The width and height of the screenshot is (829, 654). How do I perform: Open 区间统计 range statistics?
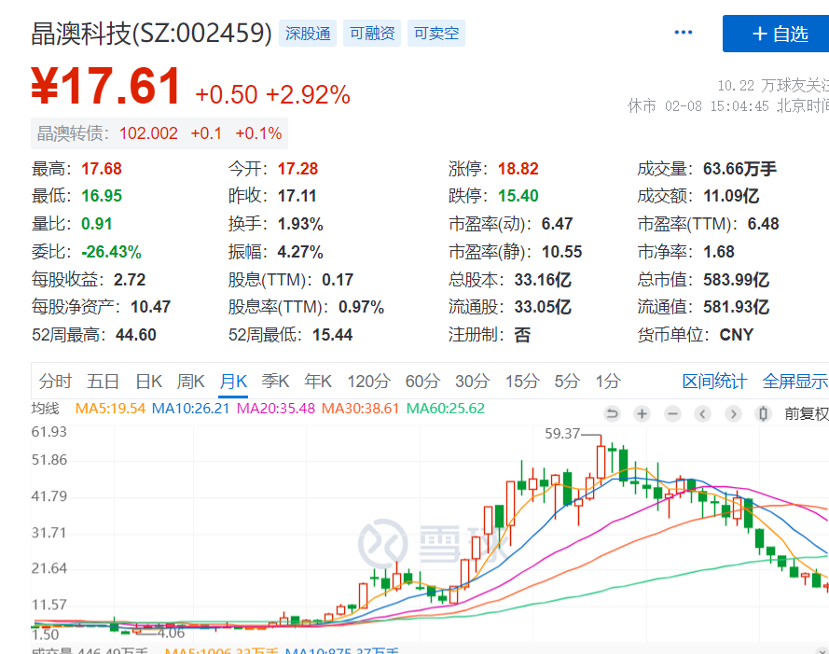click(x=714, y=381)
